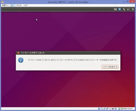Close the インストールが完了しました dialog
This screenshot has width=136, height=111.
18,53
